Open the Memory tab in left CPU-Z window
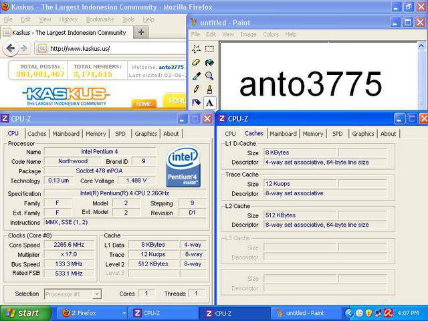This screenshot has width=428, height=321. pyautogui.click(x=96, y=134)
